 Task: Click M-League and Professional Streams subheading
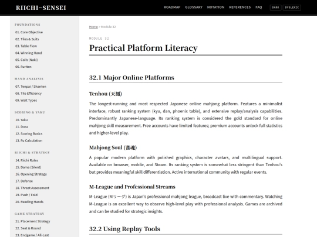tap(132, 187)
